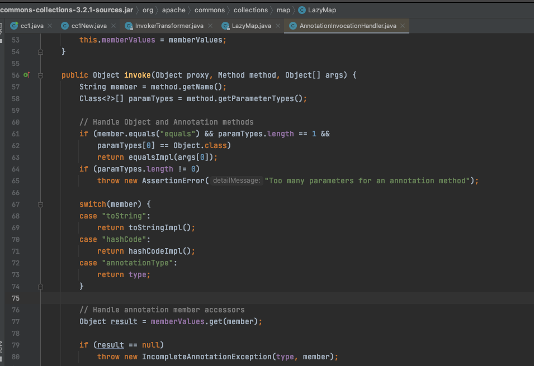Screen dimensions: 534x366
Task: Open the LazyMap.java tab
Action: 251,26
